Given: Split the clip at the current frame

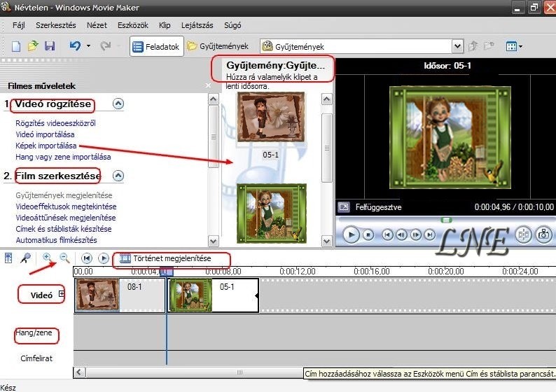Looking at the screenshot, I should (524, 234).
